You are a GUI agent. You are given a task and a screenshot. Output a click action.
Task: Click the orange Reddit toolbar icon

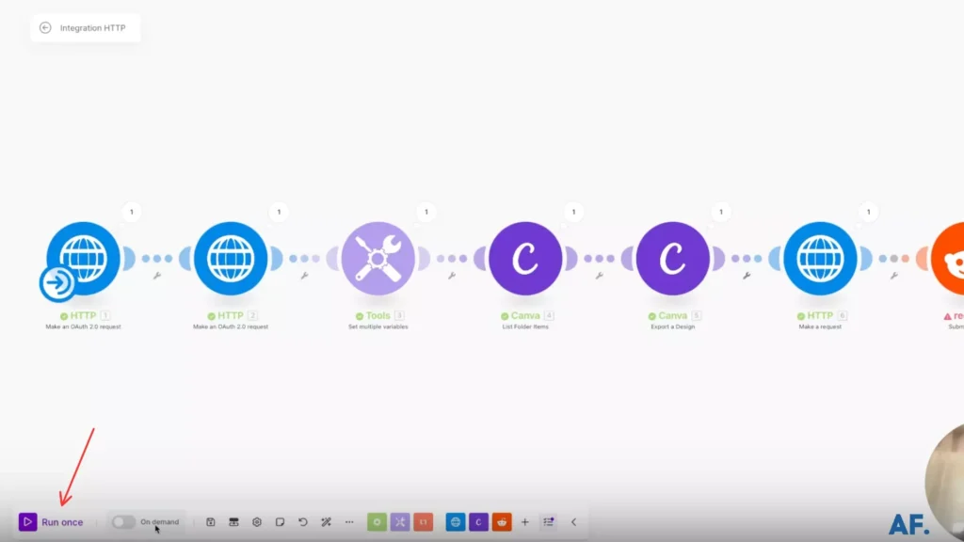click(x=502, y=521)
